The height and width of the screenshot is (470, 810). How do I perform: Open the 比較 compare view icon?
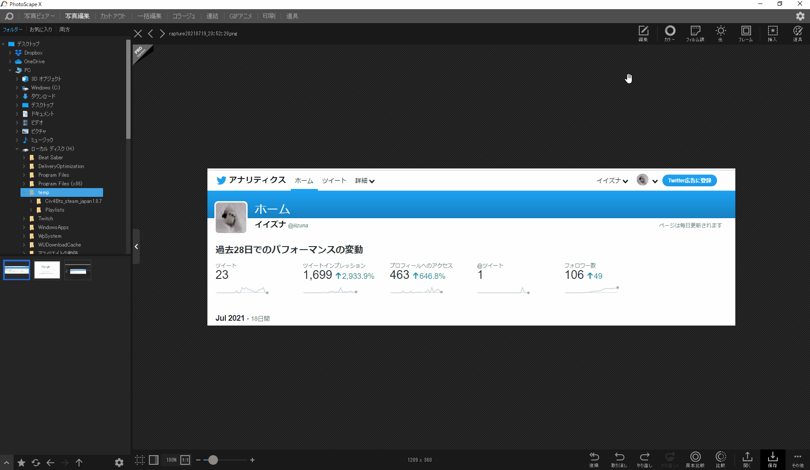click(x=720, y=459)
